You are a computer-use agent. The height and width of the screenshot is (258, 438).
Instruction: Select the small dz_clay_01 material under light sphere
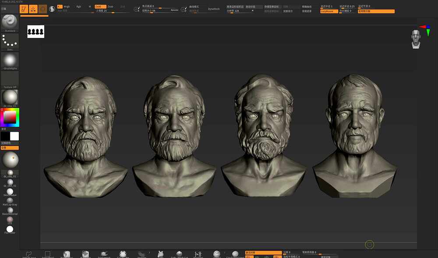[x=10, y=174]
